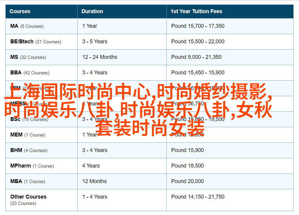Click the Duration column header
The width and height of the screenshot is (299, 215).
[x=92, y=11]
